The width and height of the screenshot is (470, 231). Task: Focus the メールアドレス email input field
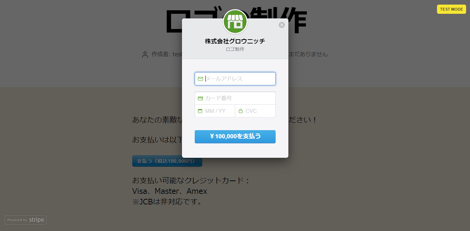pyautogui.click(x=235, y=79)
